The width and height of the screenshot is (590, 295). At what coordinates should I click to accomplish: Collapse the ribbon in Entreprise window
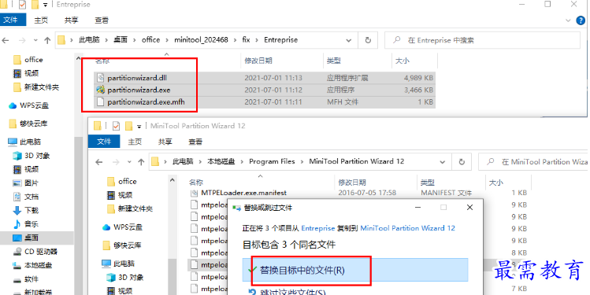(568, 20)
